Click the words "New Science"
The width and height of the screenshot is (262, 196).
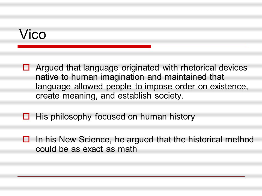(x=85, y=139)
